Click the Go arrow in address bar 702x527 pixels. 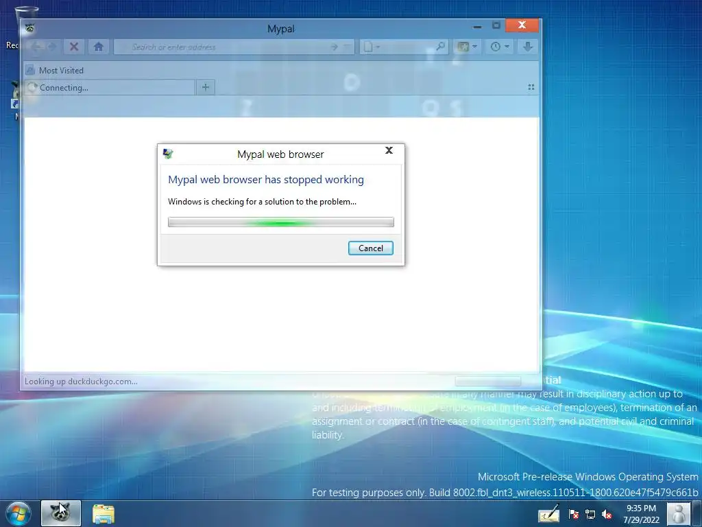(x=334, y=47)
